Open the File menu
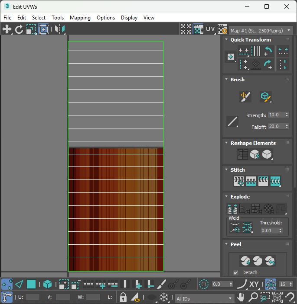 (7, 18)
